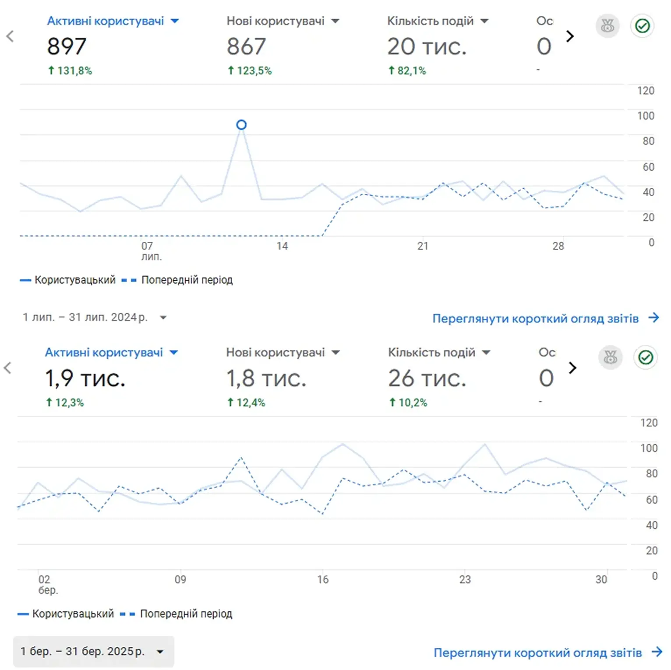Click arrow icon beside report overview link, July card

point(653,317)
